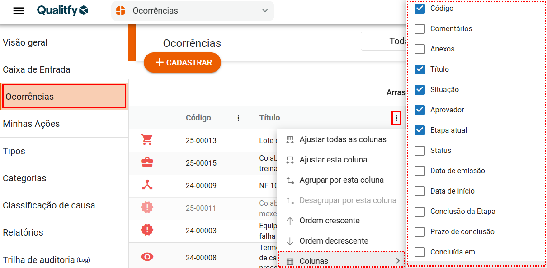This screenshot has width=547, height=268.
Task: Enable the Comentários column checkbox
Action: click(x=420, y=29)
